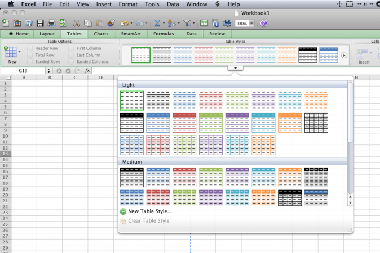Click the Copy toolbar icon

[88, 23]
